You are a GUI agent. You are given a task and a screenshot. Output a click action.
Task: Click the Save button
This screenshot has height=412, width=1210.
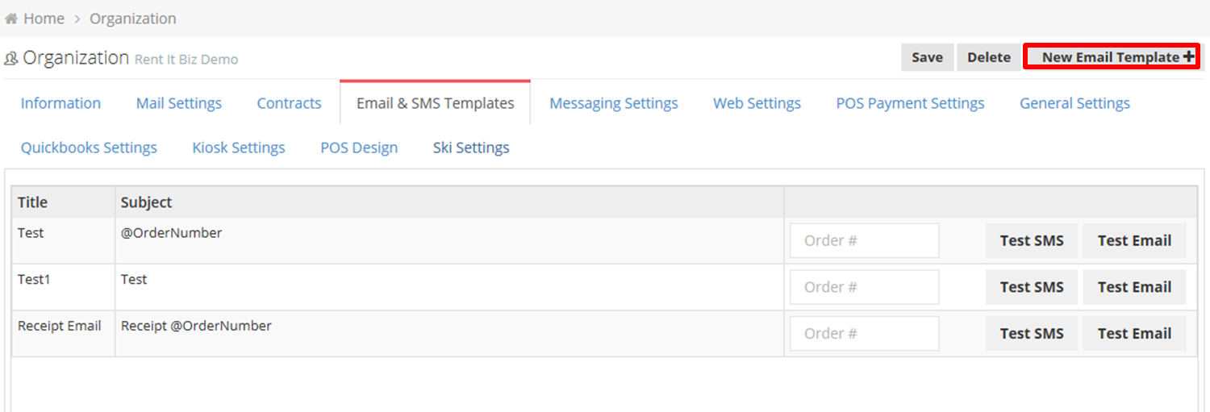coord(927,57)
